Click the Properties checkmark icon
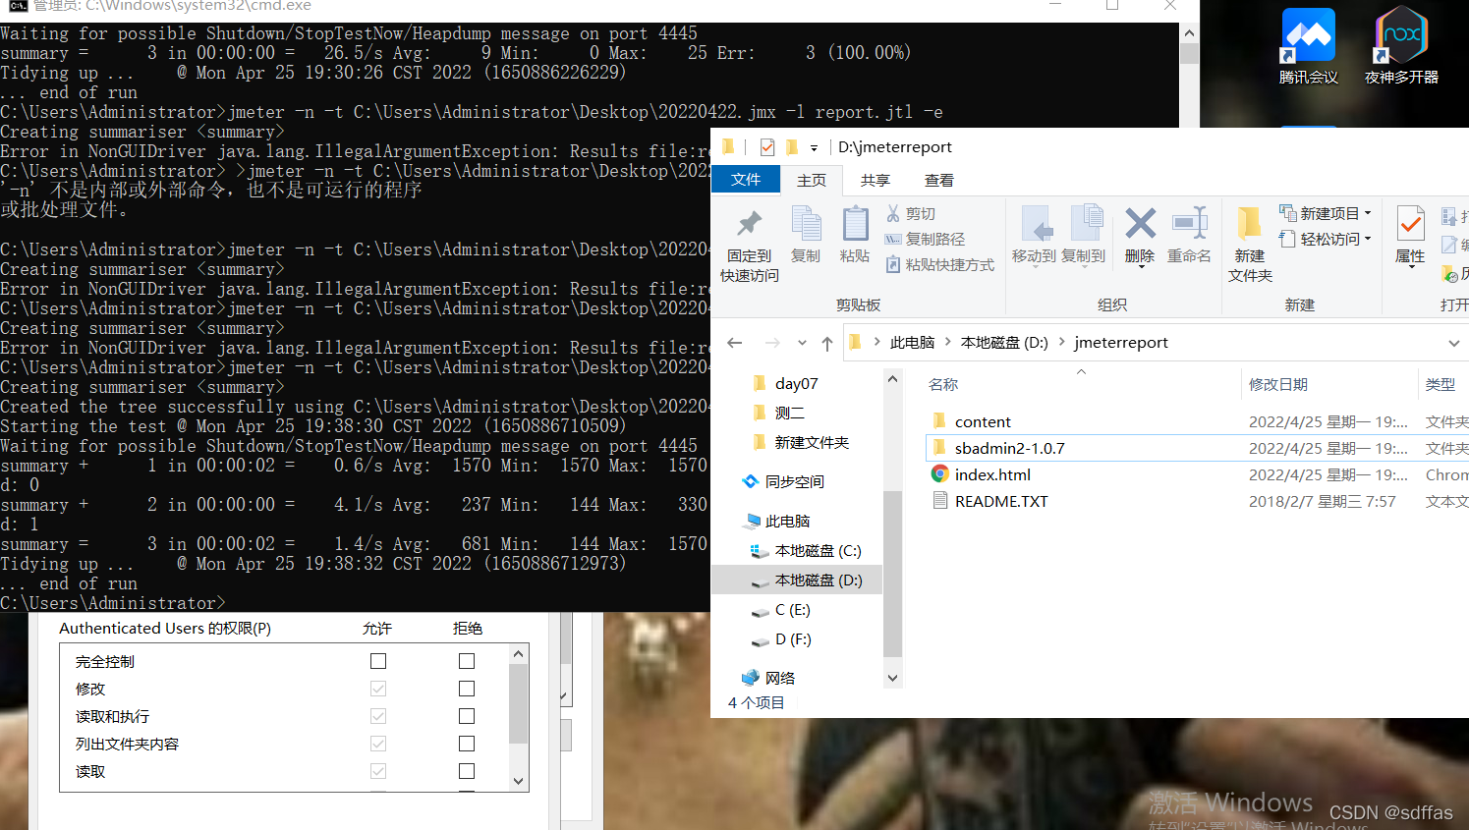 click(1410, 224)
